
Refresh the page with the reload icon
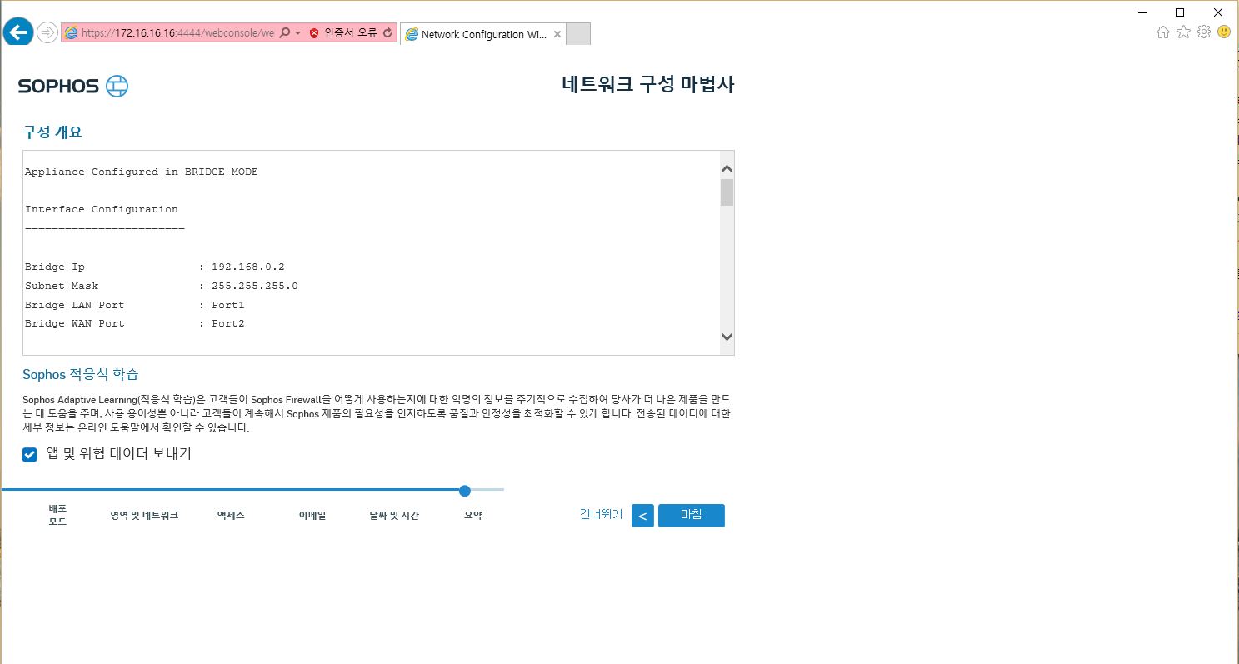387,33
